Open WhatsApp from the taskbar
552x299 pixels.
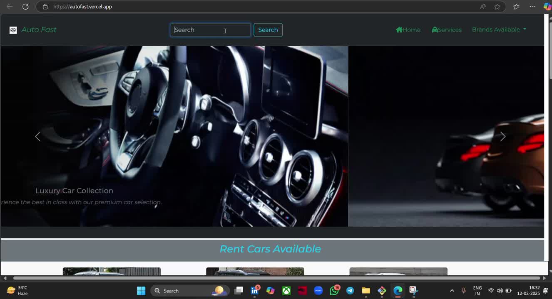pos(334,291)
